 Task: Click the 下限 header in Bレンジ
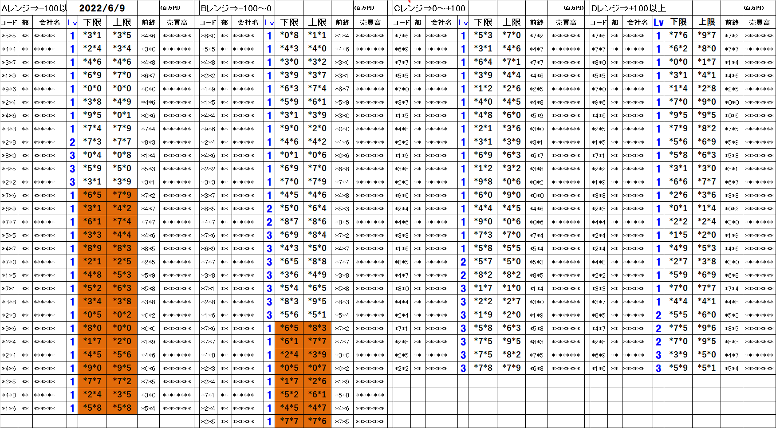[x=289, y=22]
